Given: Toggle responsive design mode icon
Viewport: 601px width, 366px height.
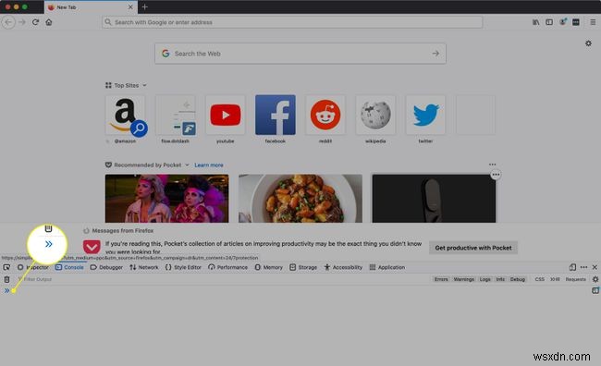Looking at the screenshot, I should (572, 267).
